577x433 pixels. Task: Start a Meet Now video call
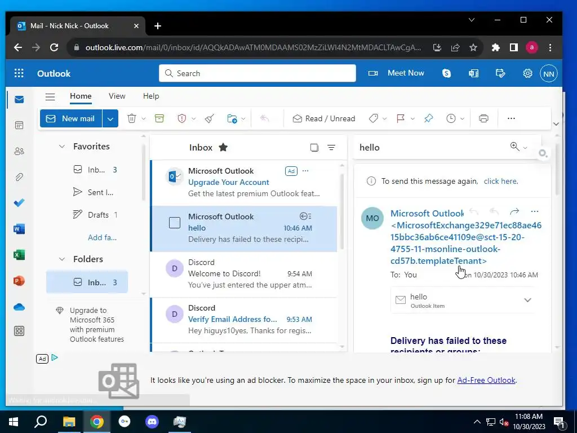[x=396, y=73]
